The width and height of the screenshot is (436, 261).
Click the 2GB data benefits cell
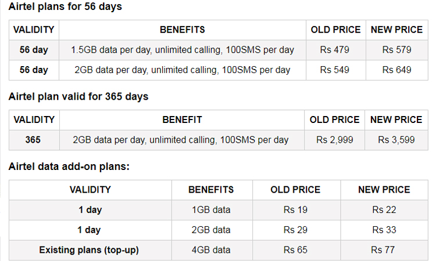coord(212,230)
